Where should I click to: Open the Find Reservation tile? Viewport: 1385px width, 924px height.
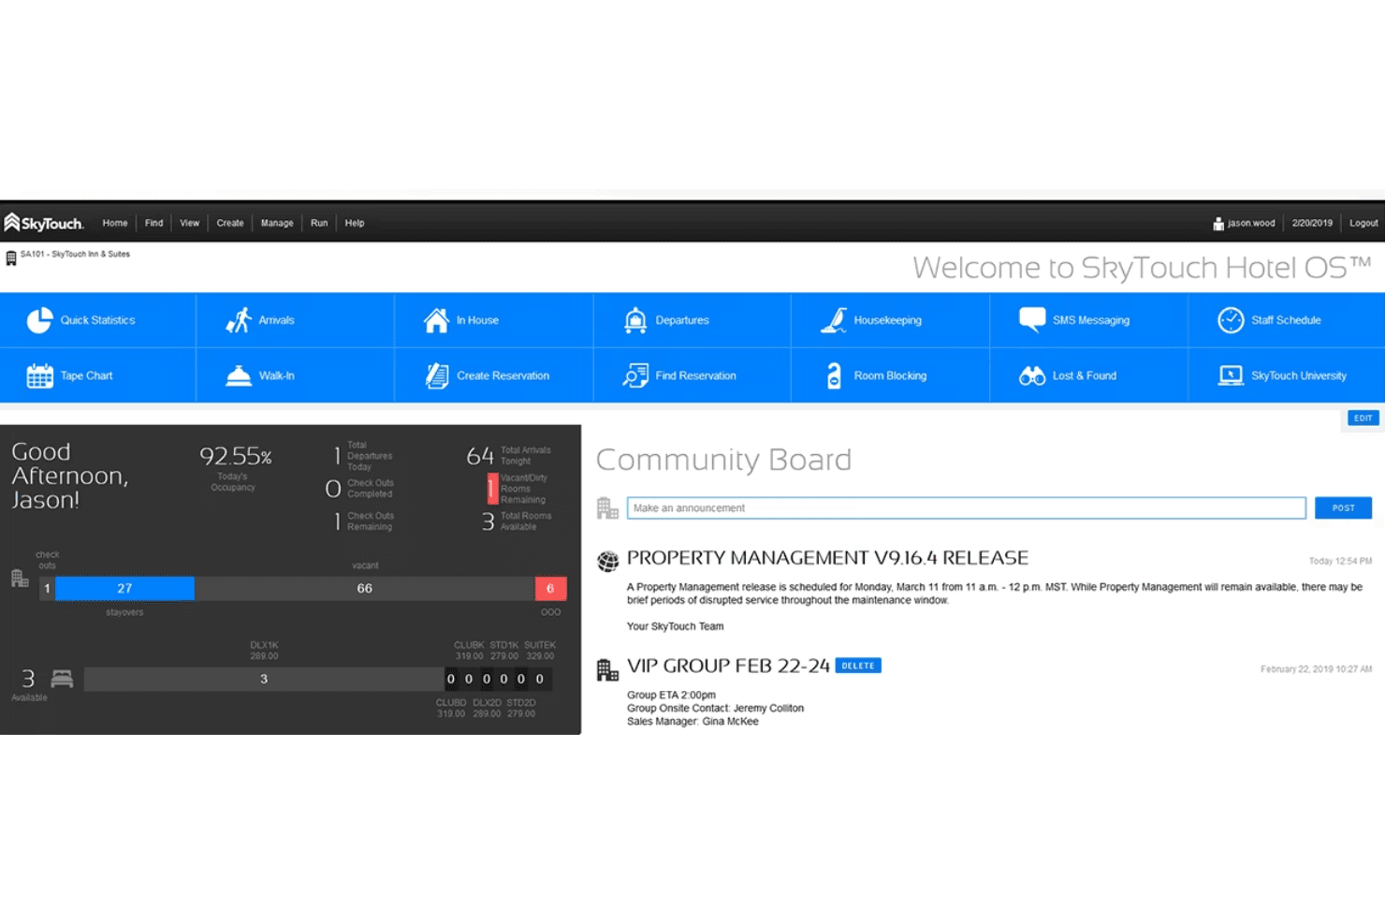click(692, 375)
